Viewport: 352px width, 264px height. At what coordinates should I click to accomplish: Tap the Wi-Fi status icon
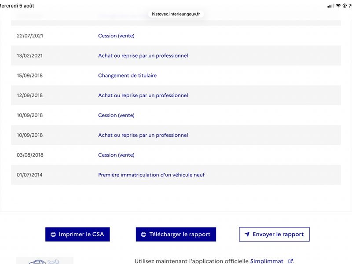[x=338, y=6]
